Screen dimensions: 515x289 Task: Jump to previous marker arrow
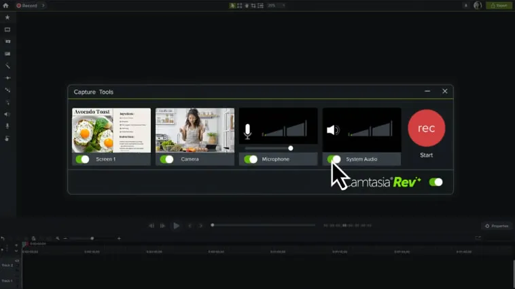[190, 226]
